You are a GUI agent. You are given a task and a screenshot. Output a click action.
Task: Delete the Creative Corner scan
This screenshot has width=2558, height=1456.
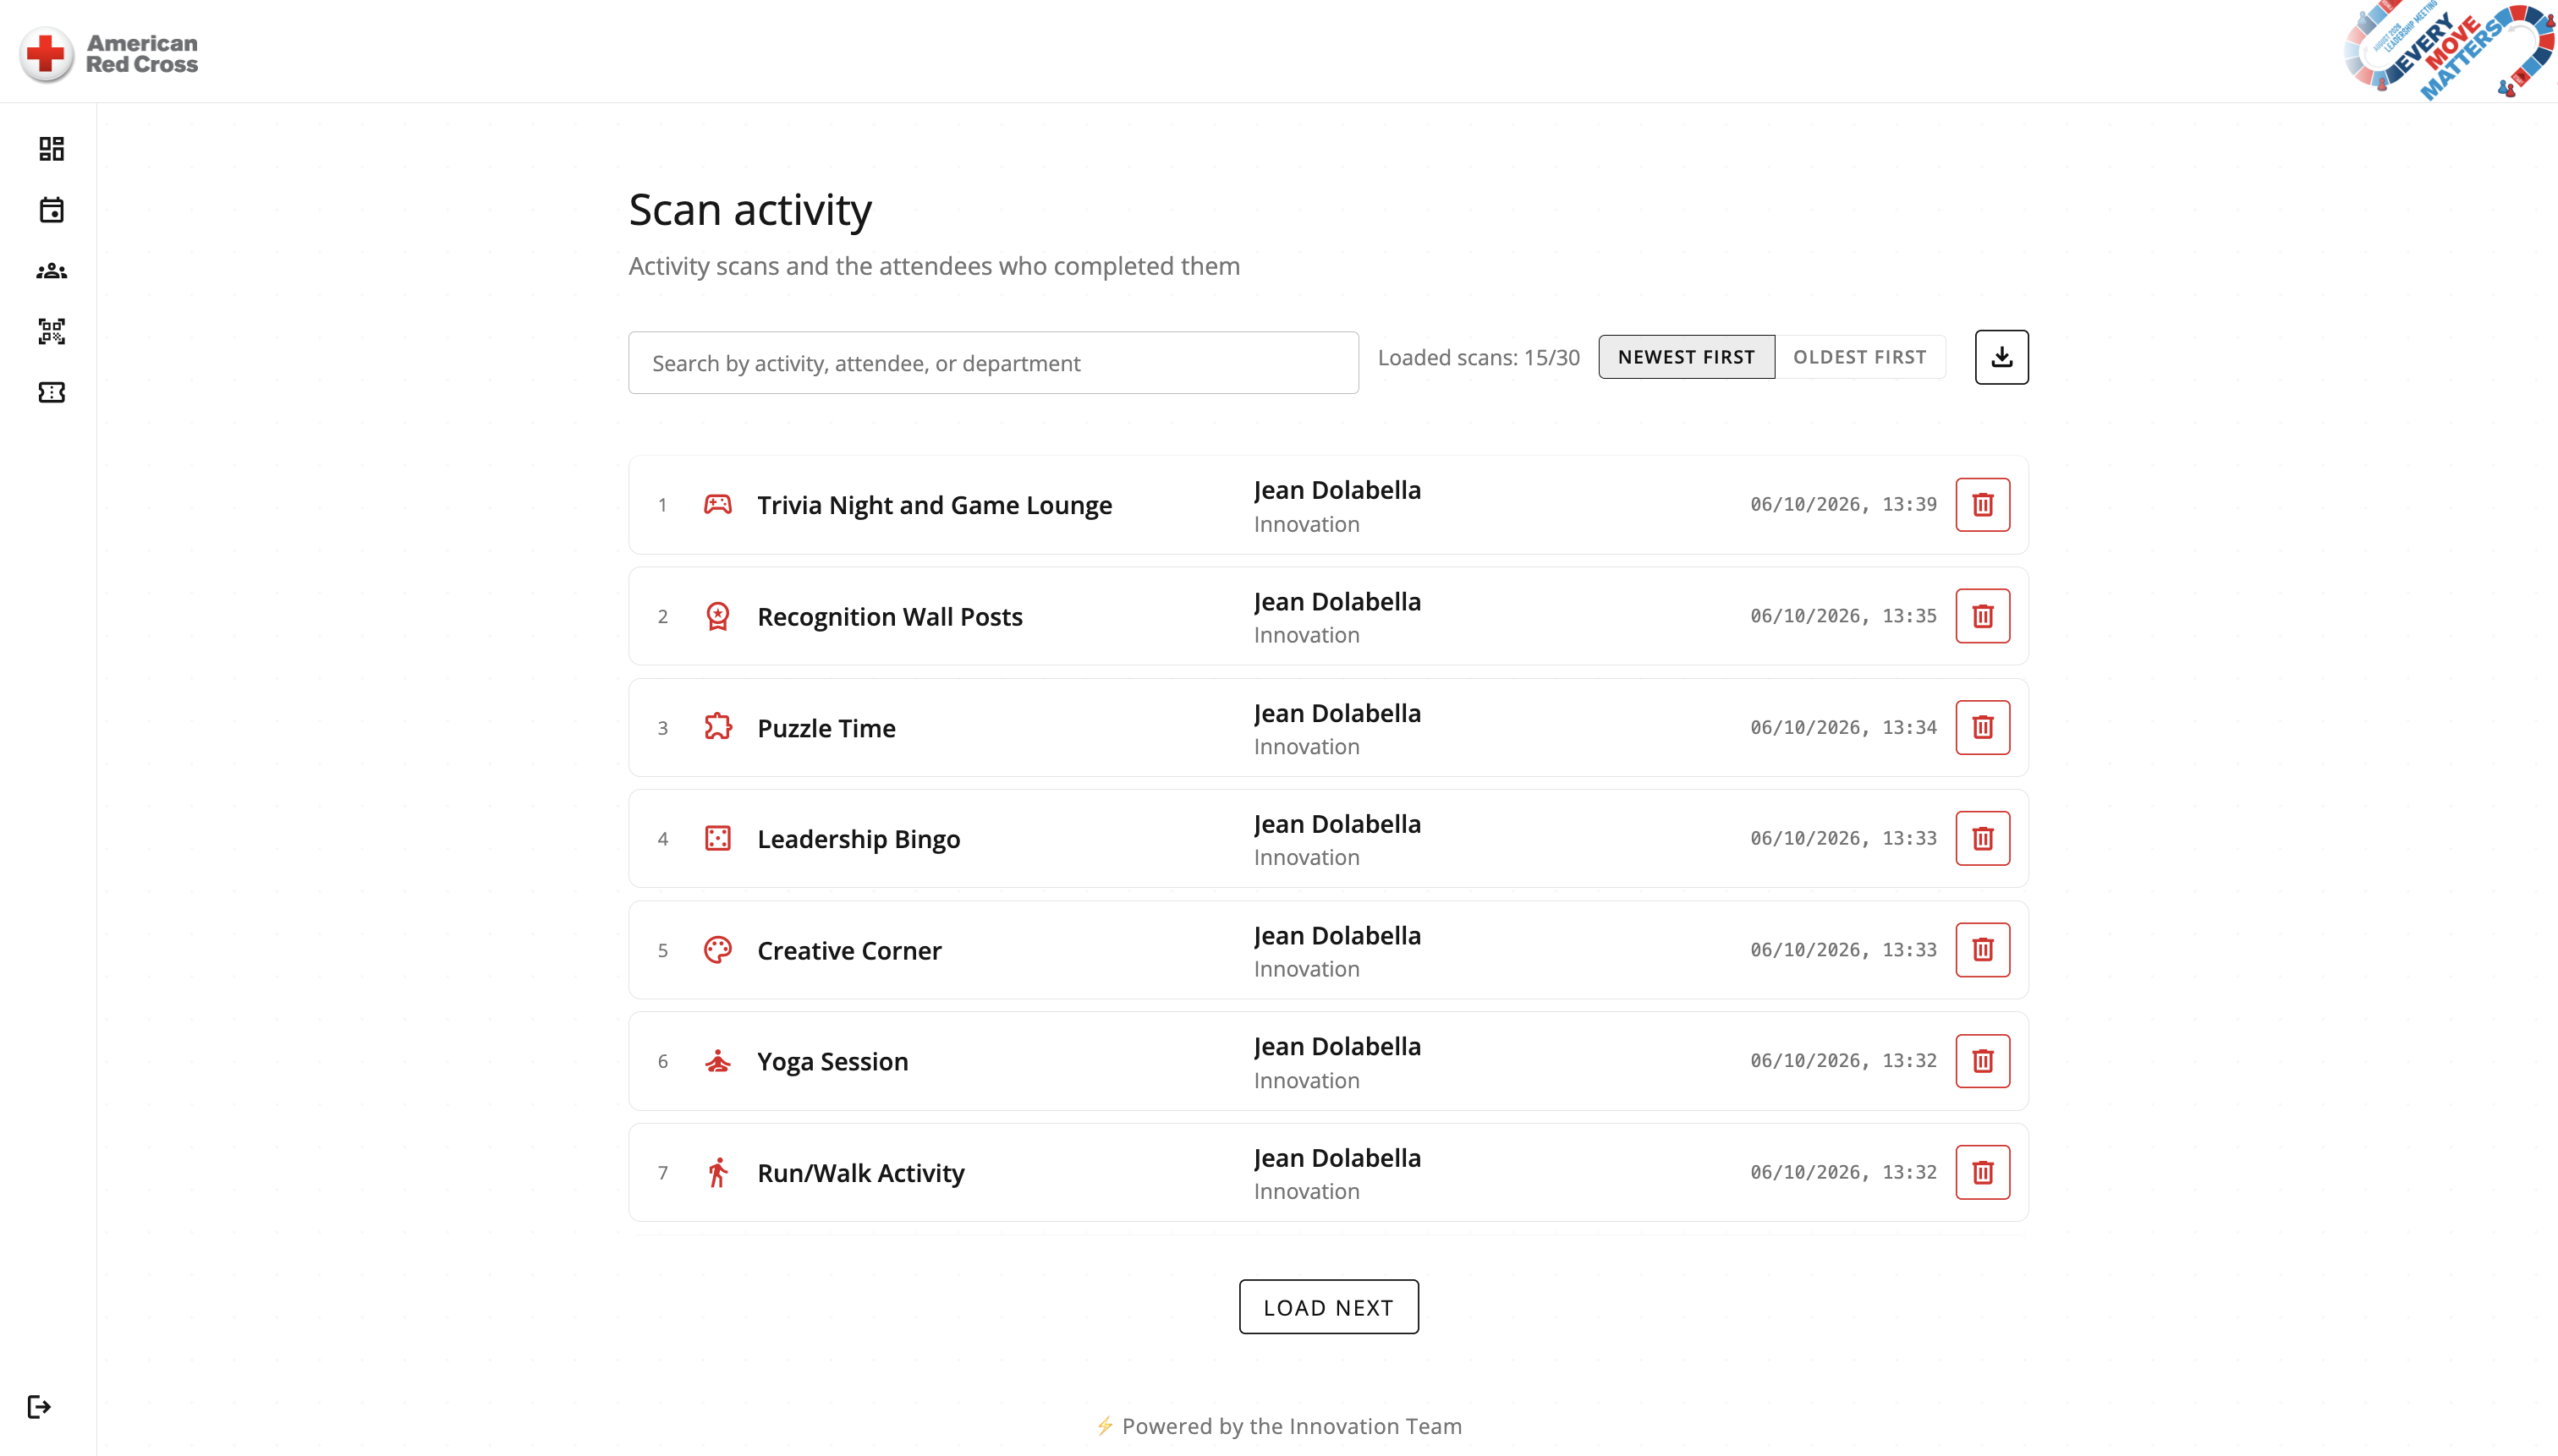[x=1982, y=949]
